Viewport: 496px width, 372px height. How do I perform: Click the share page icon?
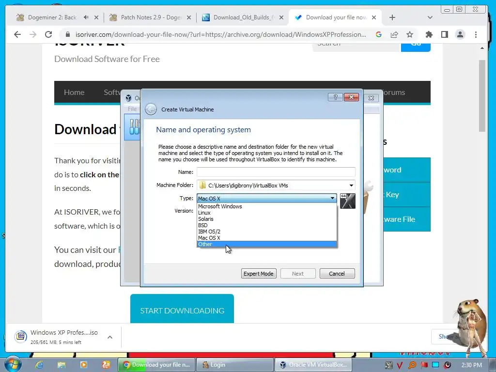pyautogui.click(x=394, y=34)
